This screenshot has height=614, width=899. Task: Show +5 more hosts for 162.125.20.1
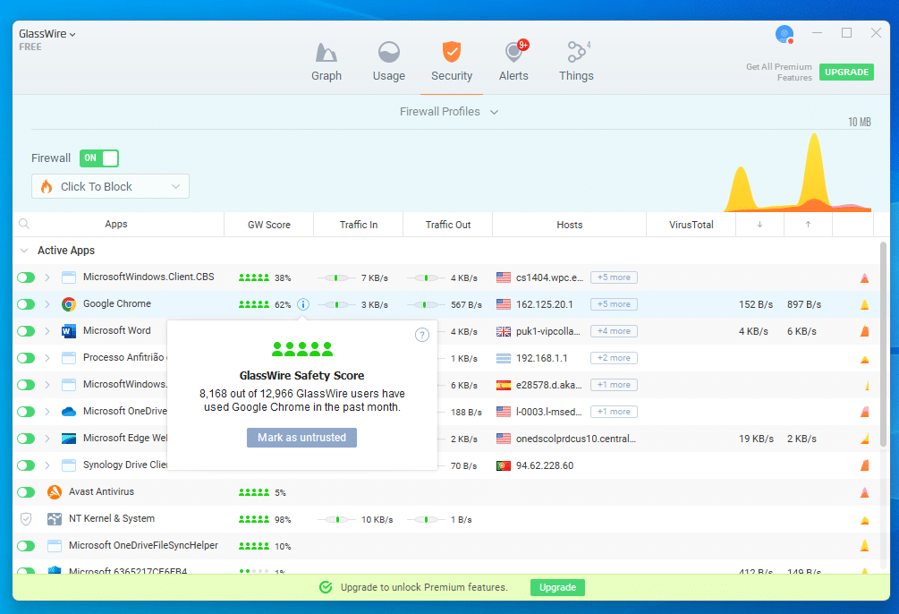(614, 304)
